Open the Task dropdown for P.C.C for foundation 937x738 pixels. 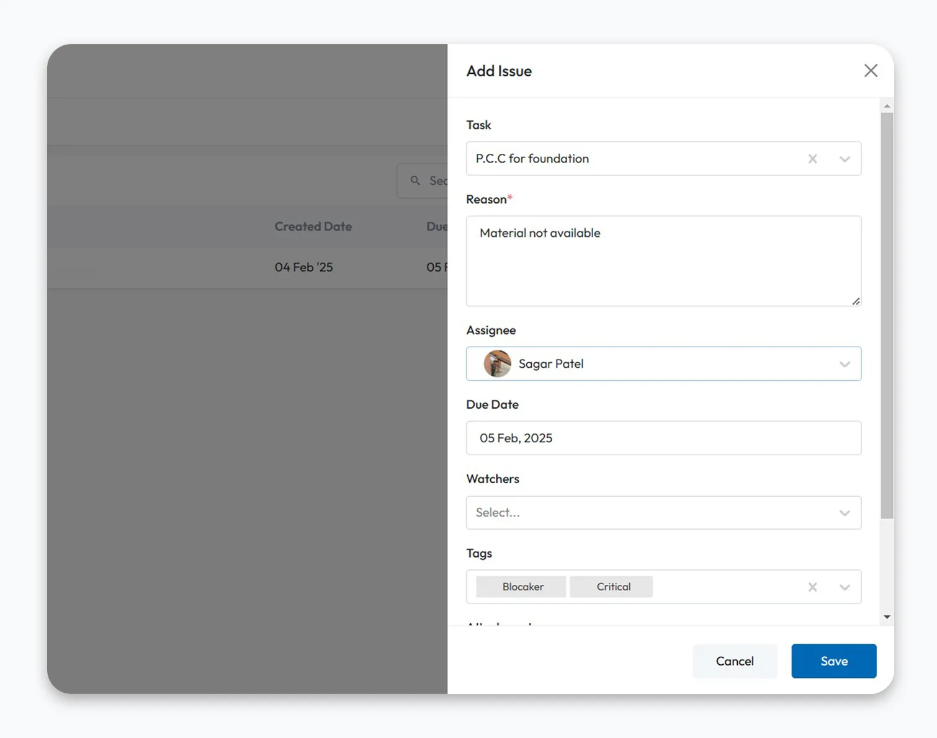click(x=845, y=159)
